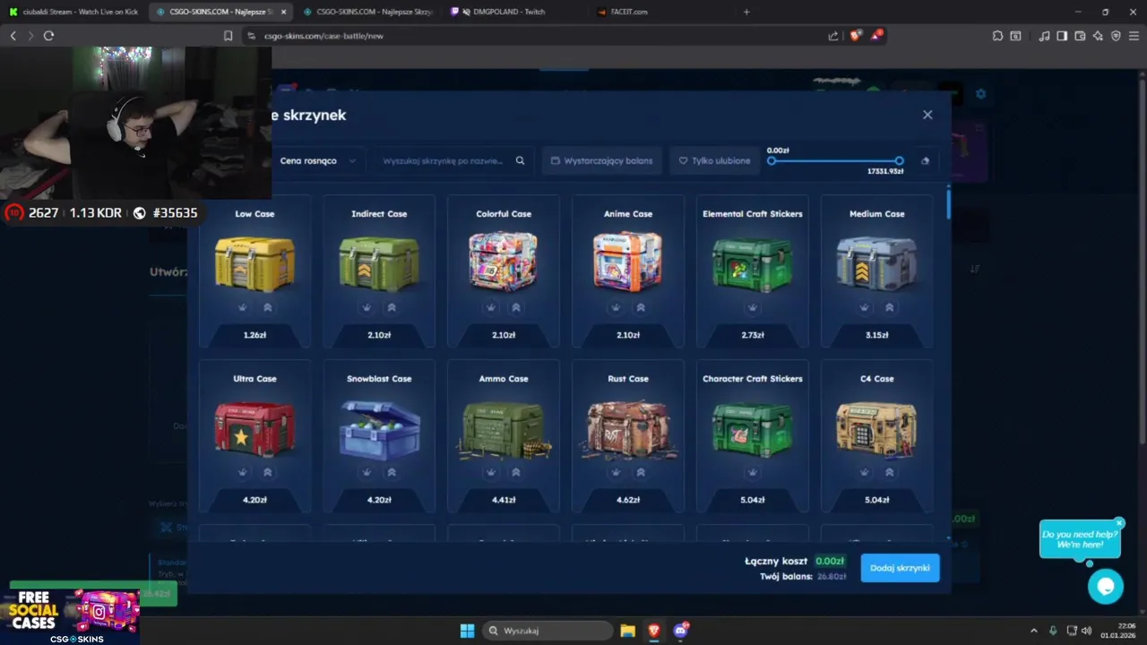Click the right maximum price slider handle
The image size is (1147, 645).
click(899, 161)
